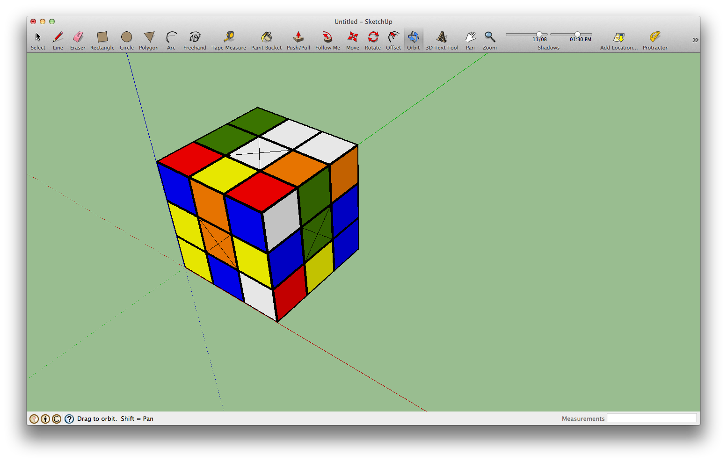The height and width of the screenshot is (462, 727).
Task: Open the Instructor help question icon
Action: point(69,419)
